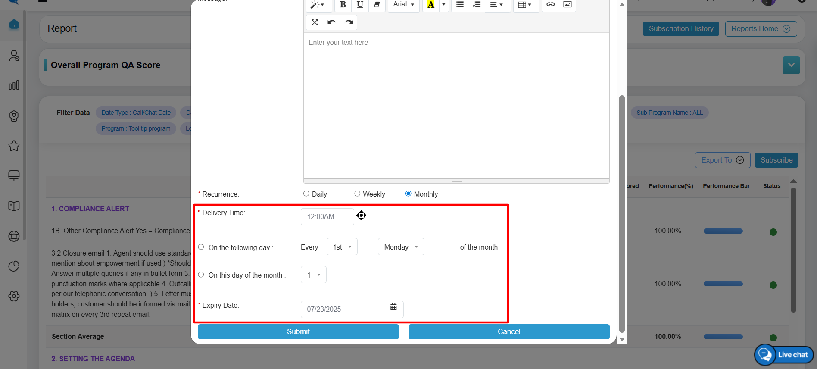Apply Underline formatting in editor
Image resolution: width=817 pixels, height=369 pixels.
point(360,5)
